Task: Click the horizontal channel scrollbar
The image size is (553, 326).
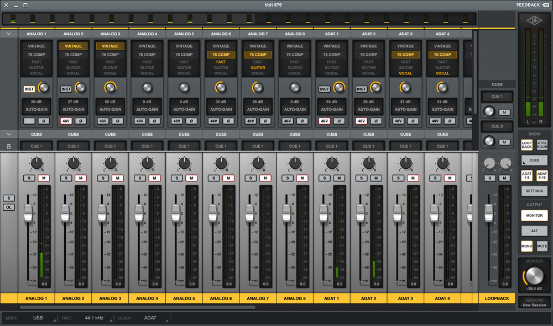Action: [138, 307]
